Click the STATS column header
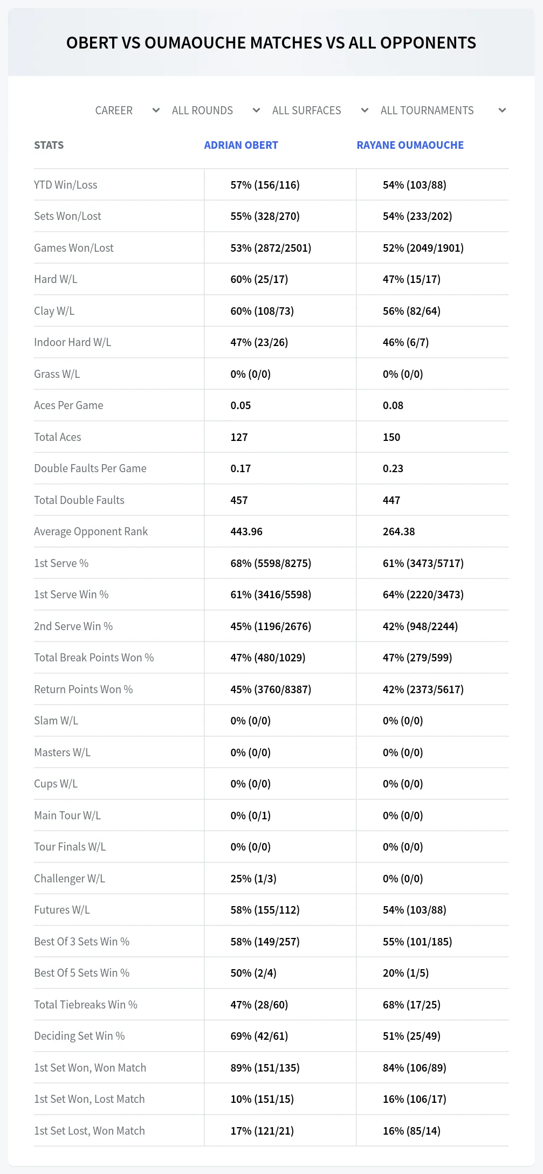 [49, 145]
